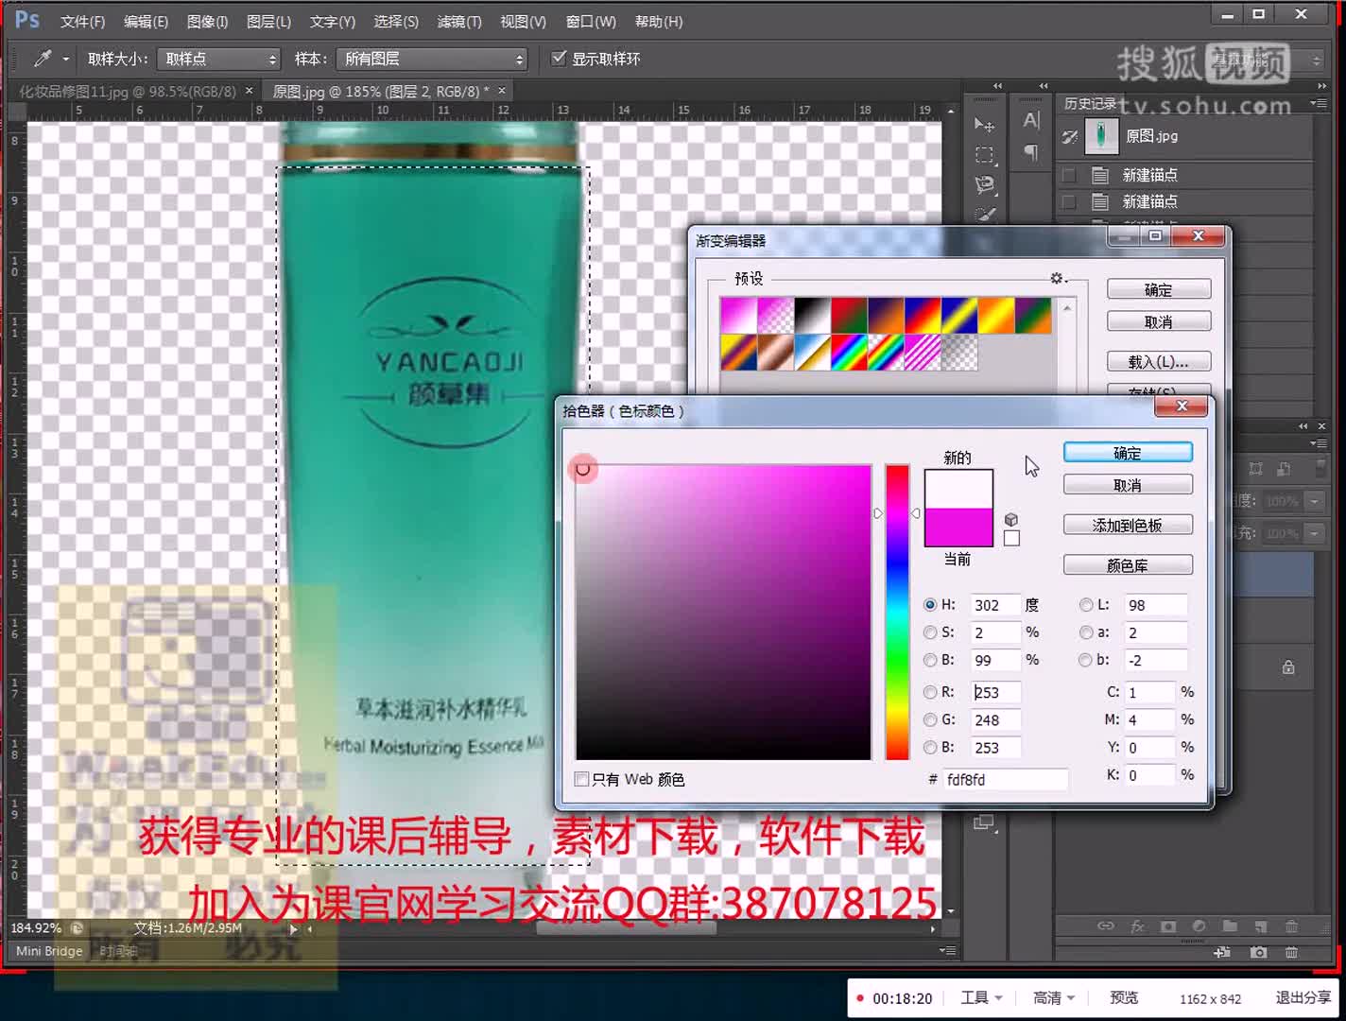Open the 窗口(W) menu
Image resolution: width=1346 pixels, height=1021 pixels.
point(591,21)
